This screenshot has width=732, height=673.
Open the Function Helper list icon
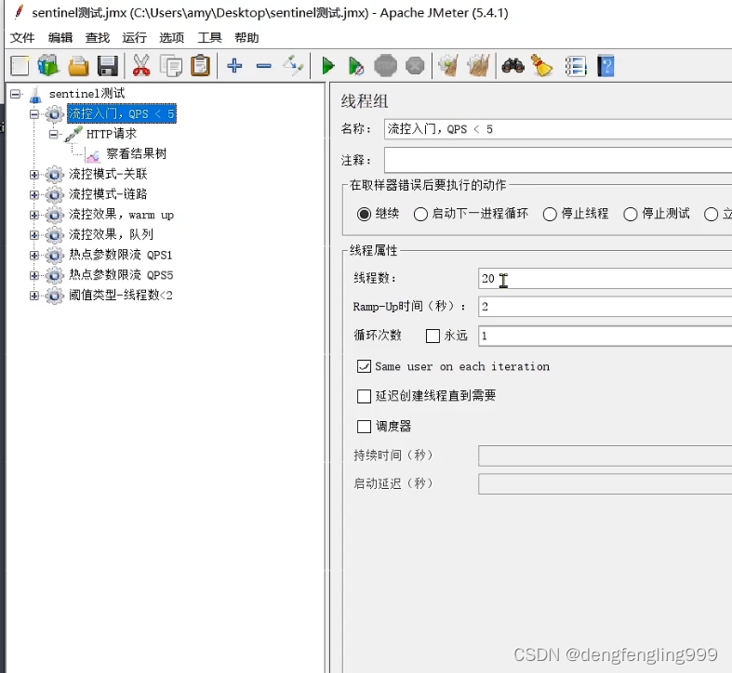[576, 66]
